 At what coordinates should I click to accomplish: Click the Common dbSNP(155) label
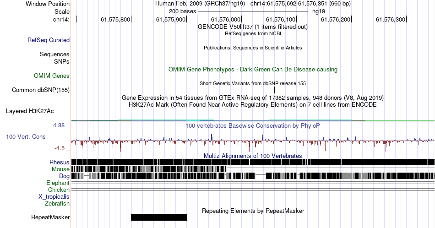41,90
